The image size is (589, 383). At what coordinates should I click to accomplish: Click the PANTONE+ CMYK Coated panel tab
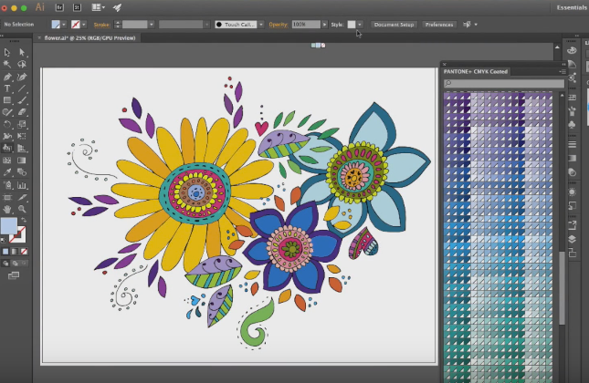click(476, 71)
